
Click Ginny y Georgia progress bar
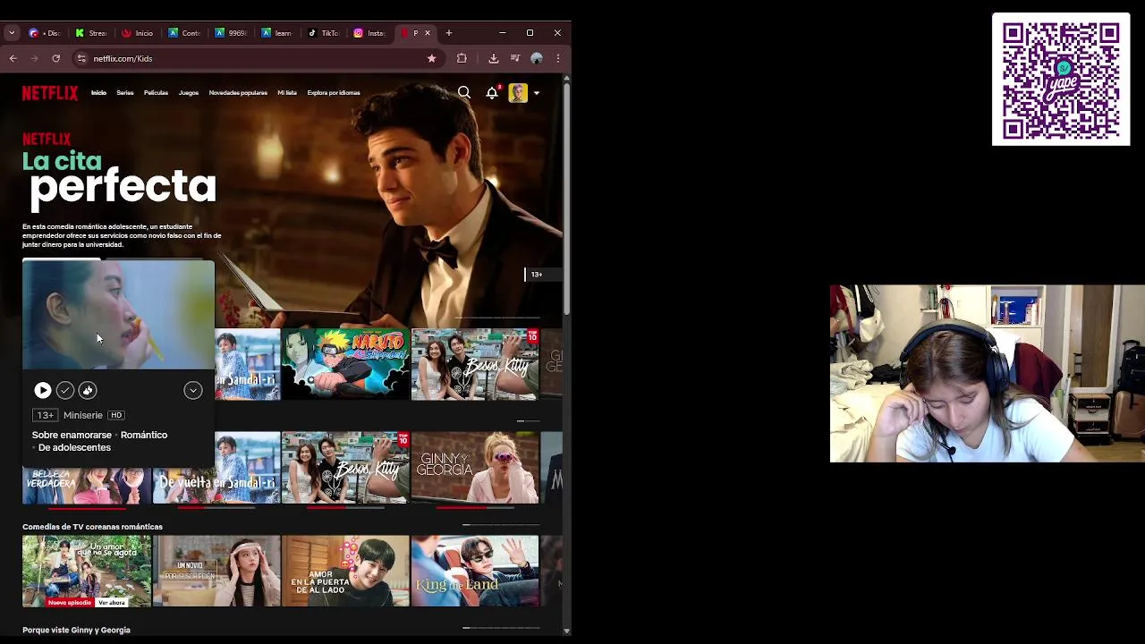(475, 507)
